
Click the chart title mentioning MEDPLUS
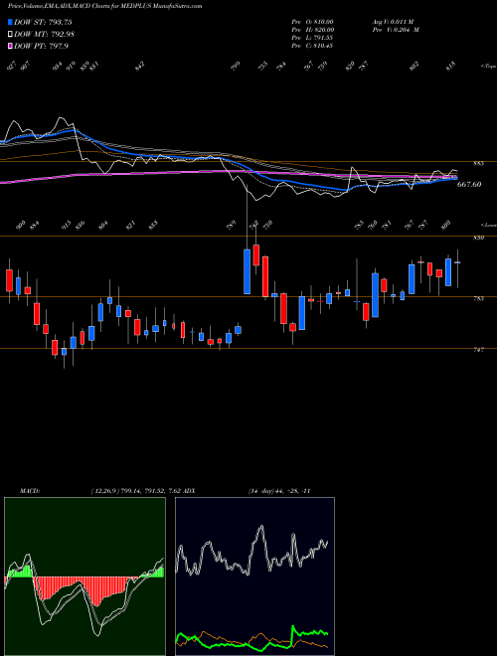105,6
